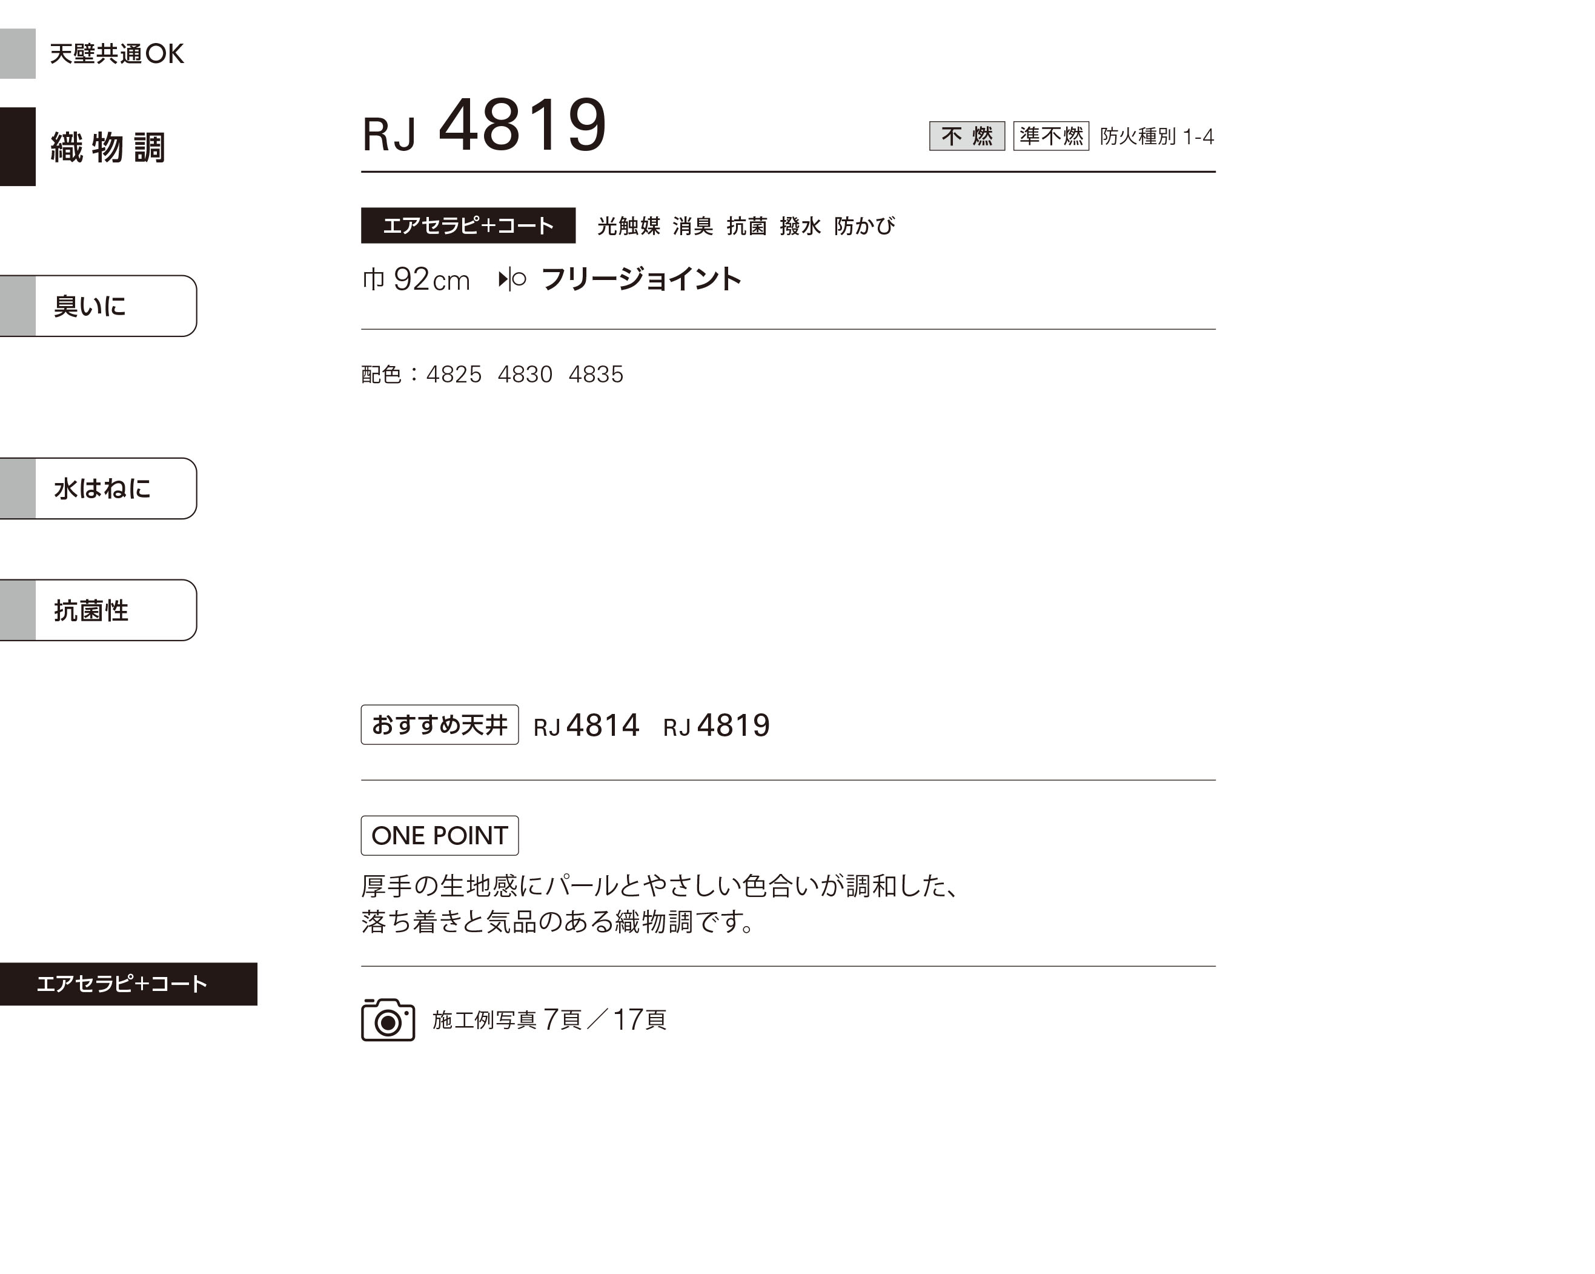Image resolution: width=1595 pixels, height=1274 pixels.
Task: Click the bottom-left エアセラピ+コート sidebar banner
Action: 127,984
